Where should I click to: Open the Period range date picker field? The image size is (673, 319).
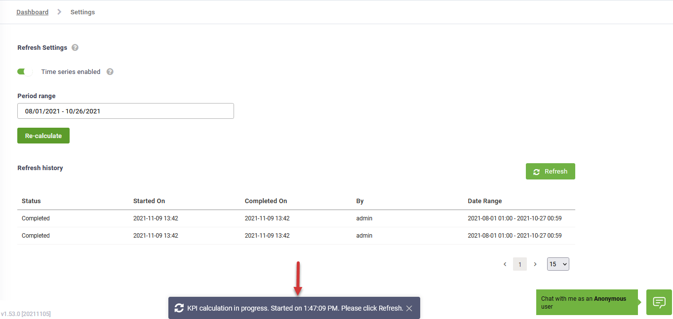tap(125, 111)
